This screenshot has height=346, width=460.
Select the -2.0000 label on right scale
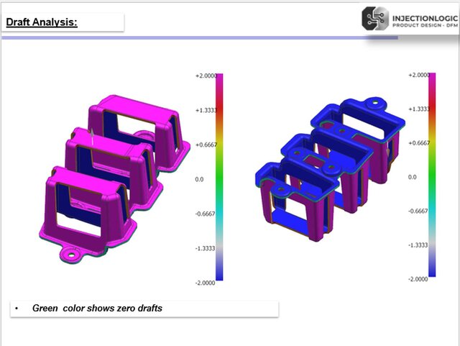click(418, 279)
